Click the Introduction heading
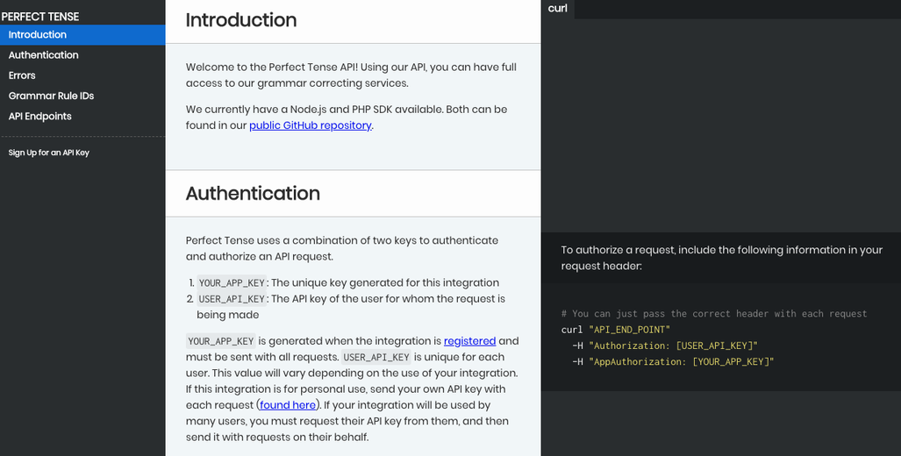 (241, 20)
